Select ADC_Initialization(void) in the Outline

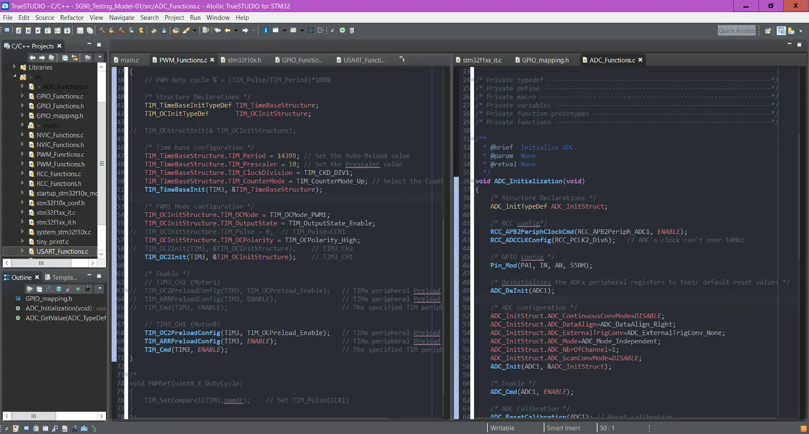click(59, 308)
